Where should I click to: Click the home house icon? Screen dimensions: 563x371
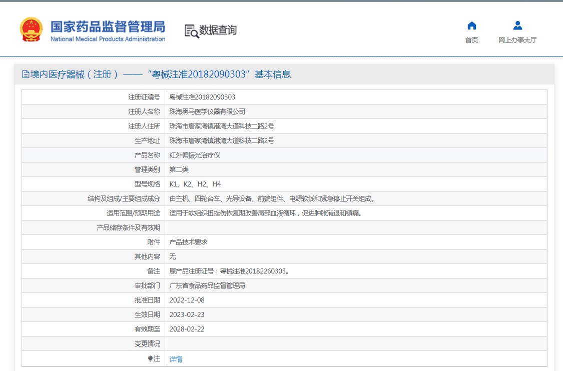(471, 25)
